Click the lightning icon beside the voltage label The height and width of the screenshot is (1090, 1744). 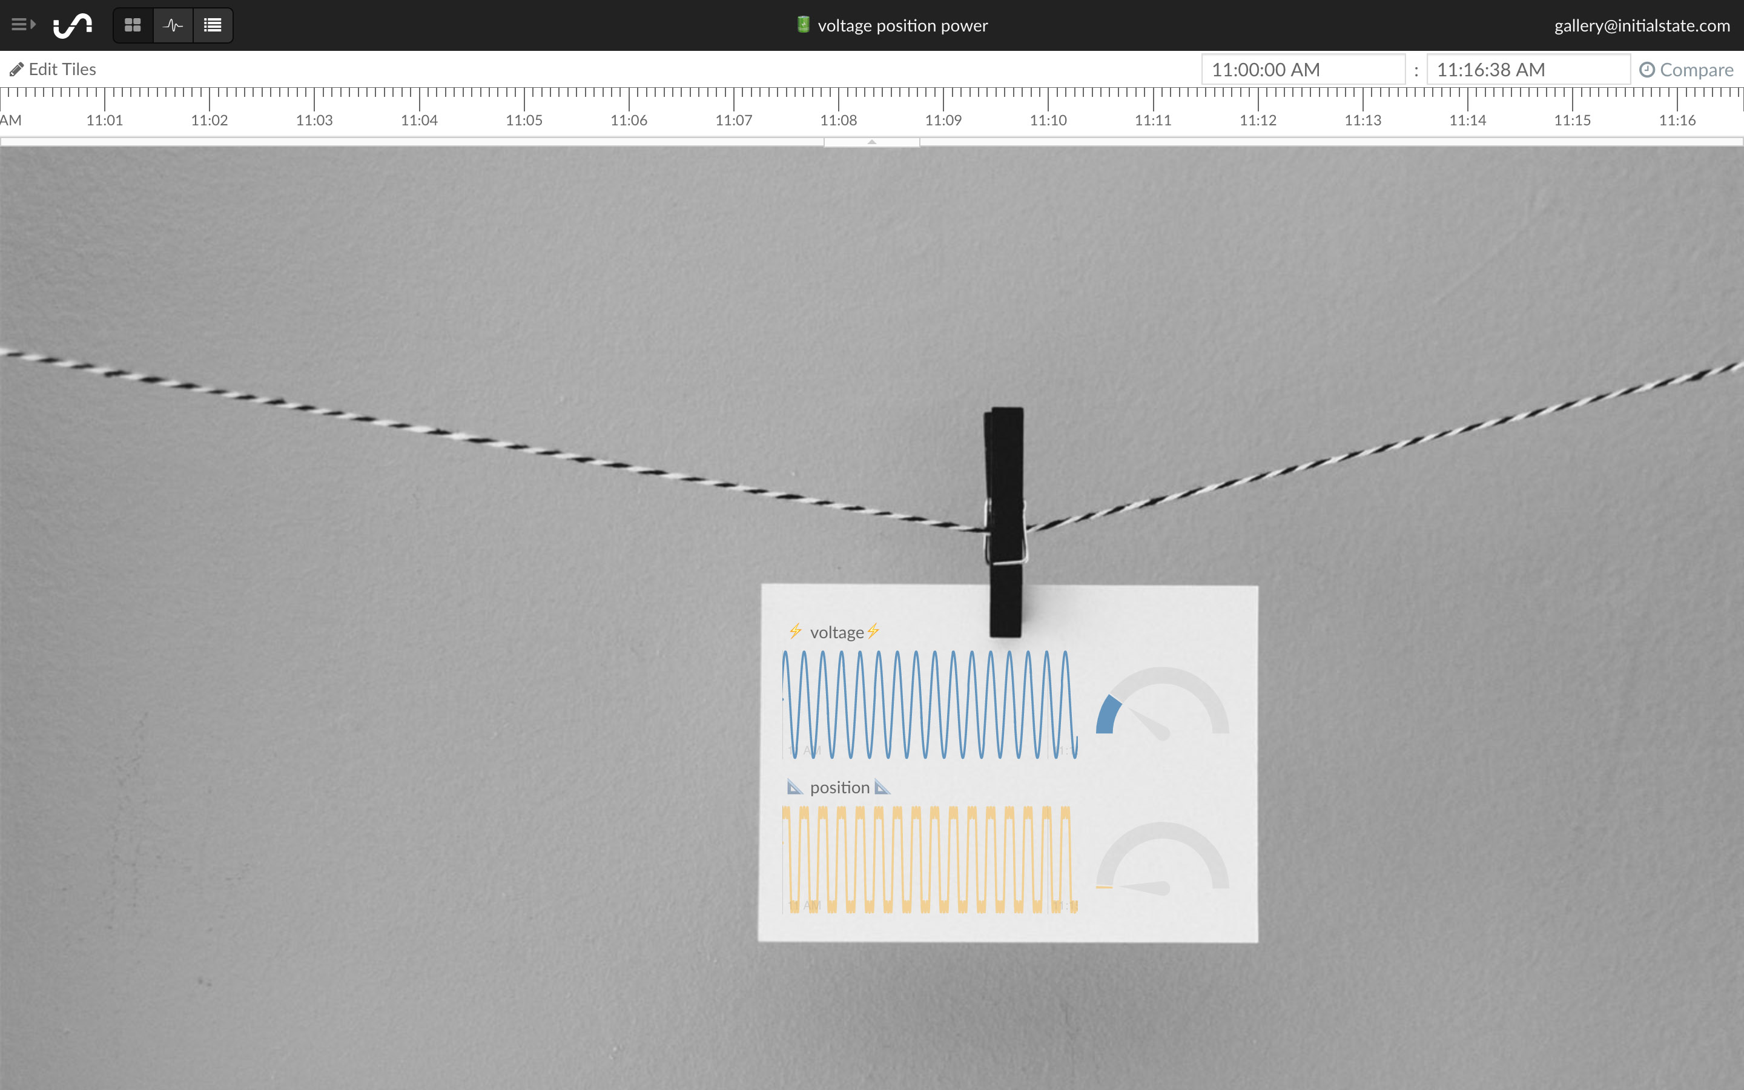[x=796, y=631]
